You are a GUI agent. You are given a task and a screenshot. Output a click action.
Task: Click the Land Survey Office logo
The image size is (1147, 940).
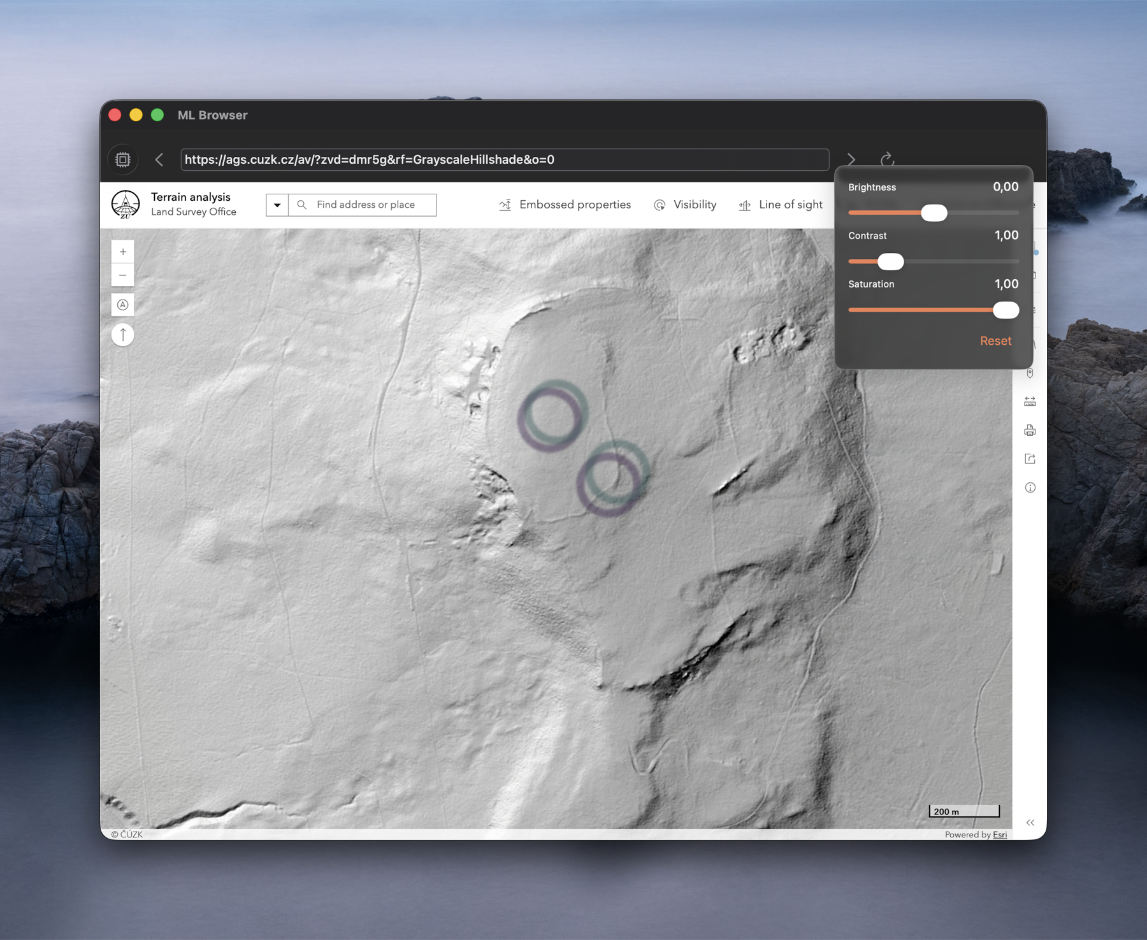pos(126,205)
